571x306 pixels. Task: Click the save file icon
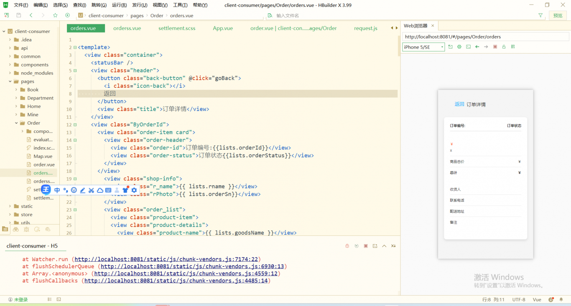19,15
